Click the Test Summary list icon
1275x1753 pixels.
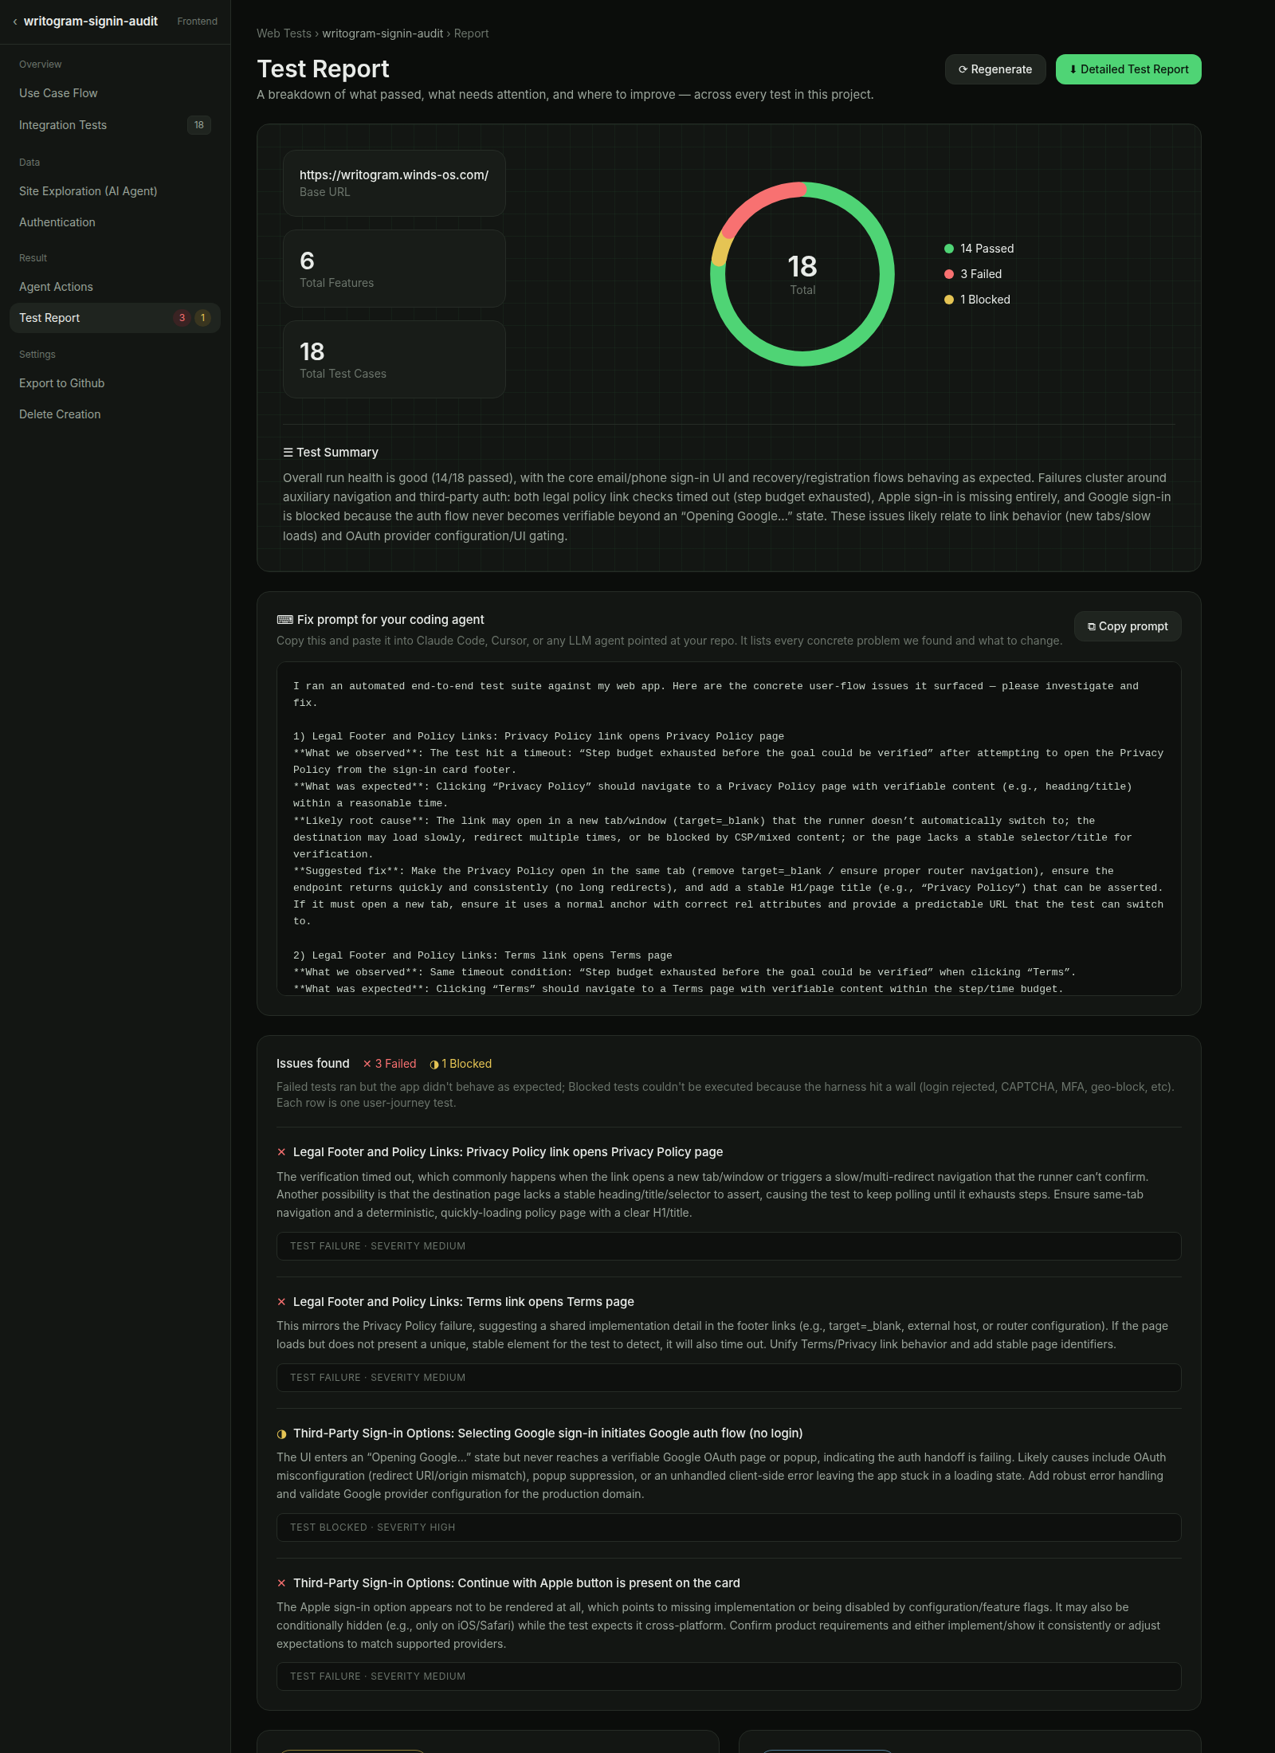tap(288, 453)
